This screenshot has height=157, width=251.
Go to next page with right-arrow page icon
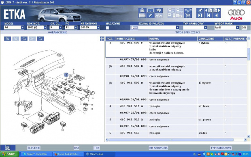(217, 11)
